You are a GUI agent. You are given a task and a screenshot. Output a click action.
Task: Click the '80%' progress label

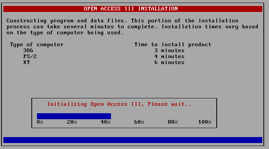click(x=173, y=122)
